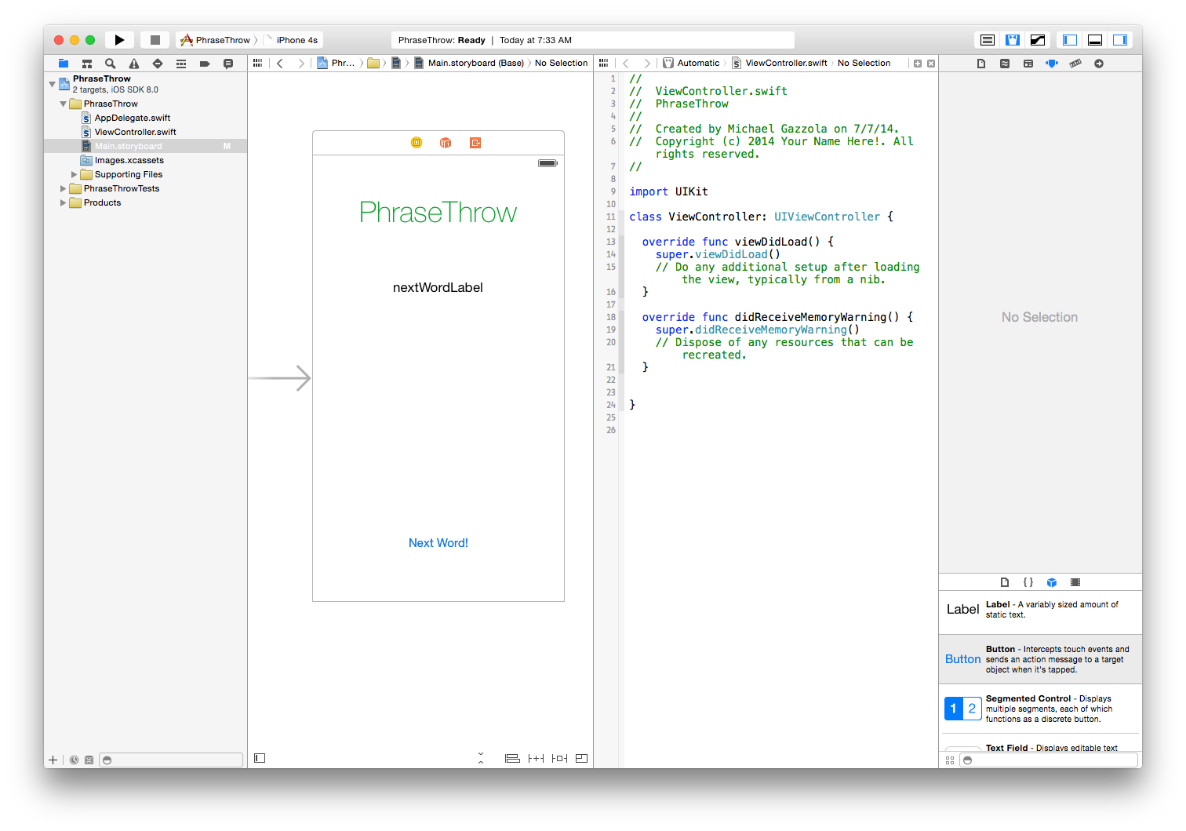Open the Report navigator speech-bubble icon
The width and height of the screenshot is (1186, 831).
point(228,64)
